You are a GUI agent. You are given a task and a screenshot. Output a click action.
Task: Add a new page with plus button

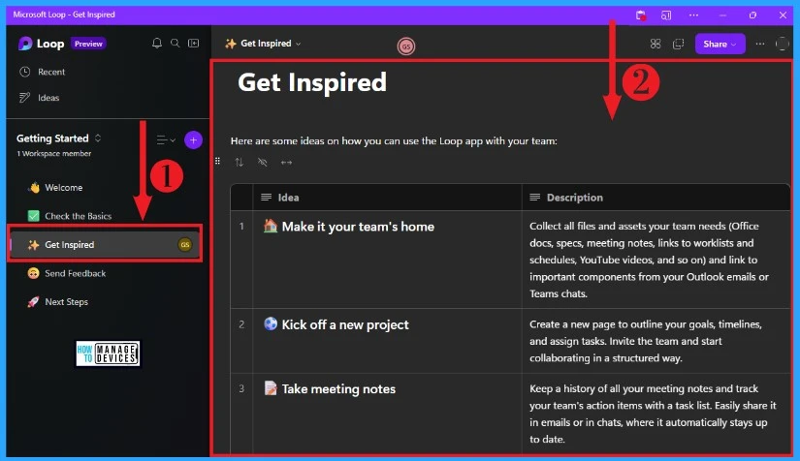193,140
